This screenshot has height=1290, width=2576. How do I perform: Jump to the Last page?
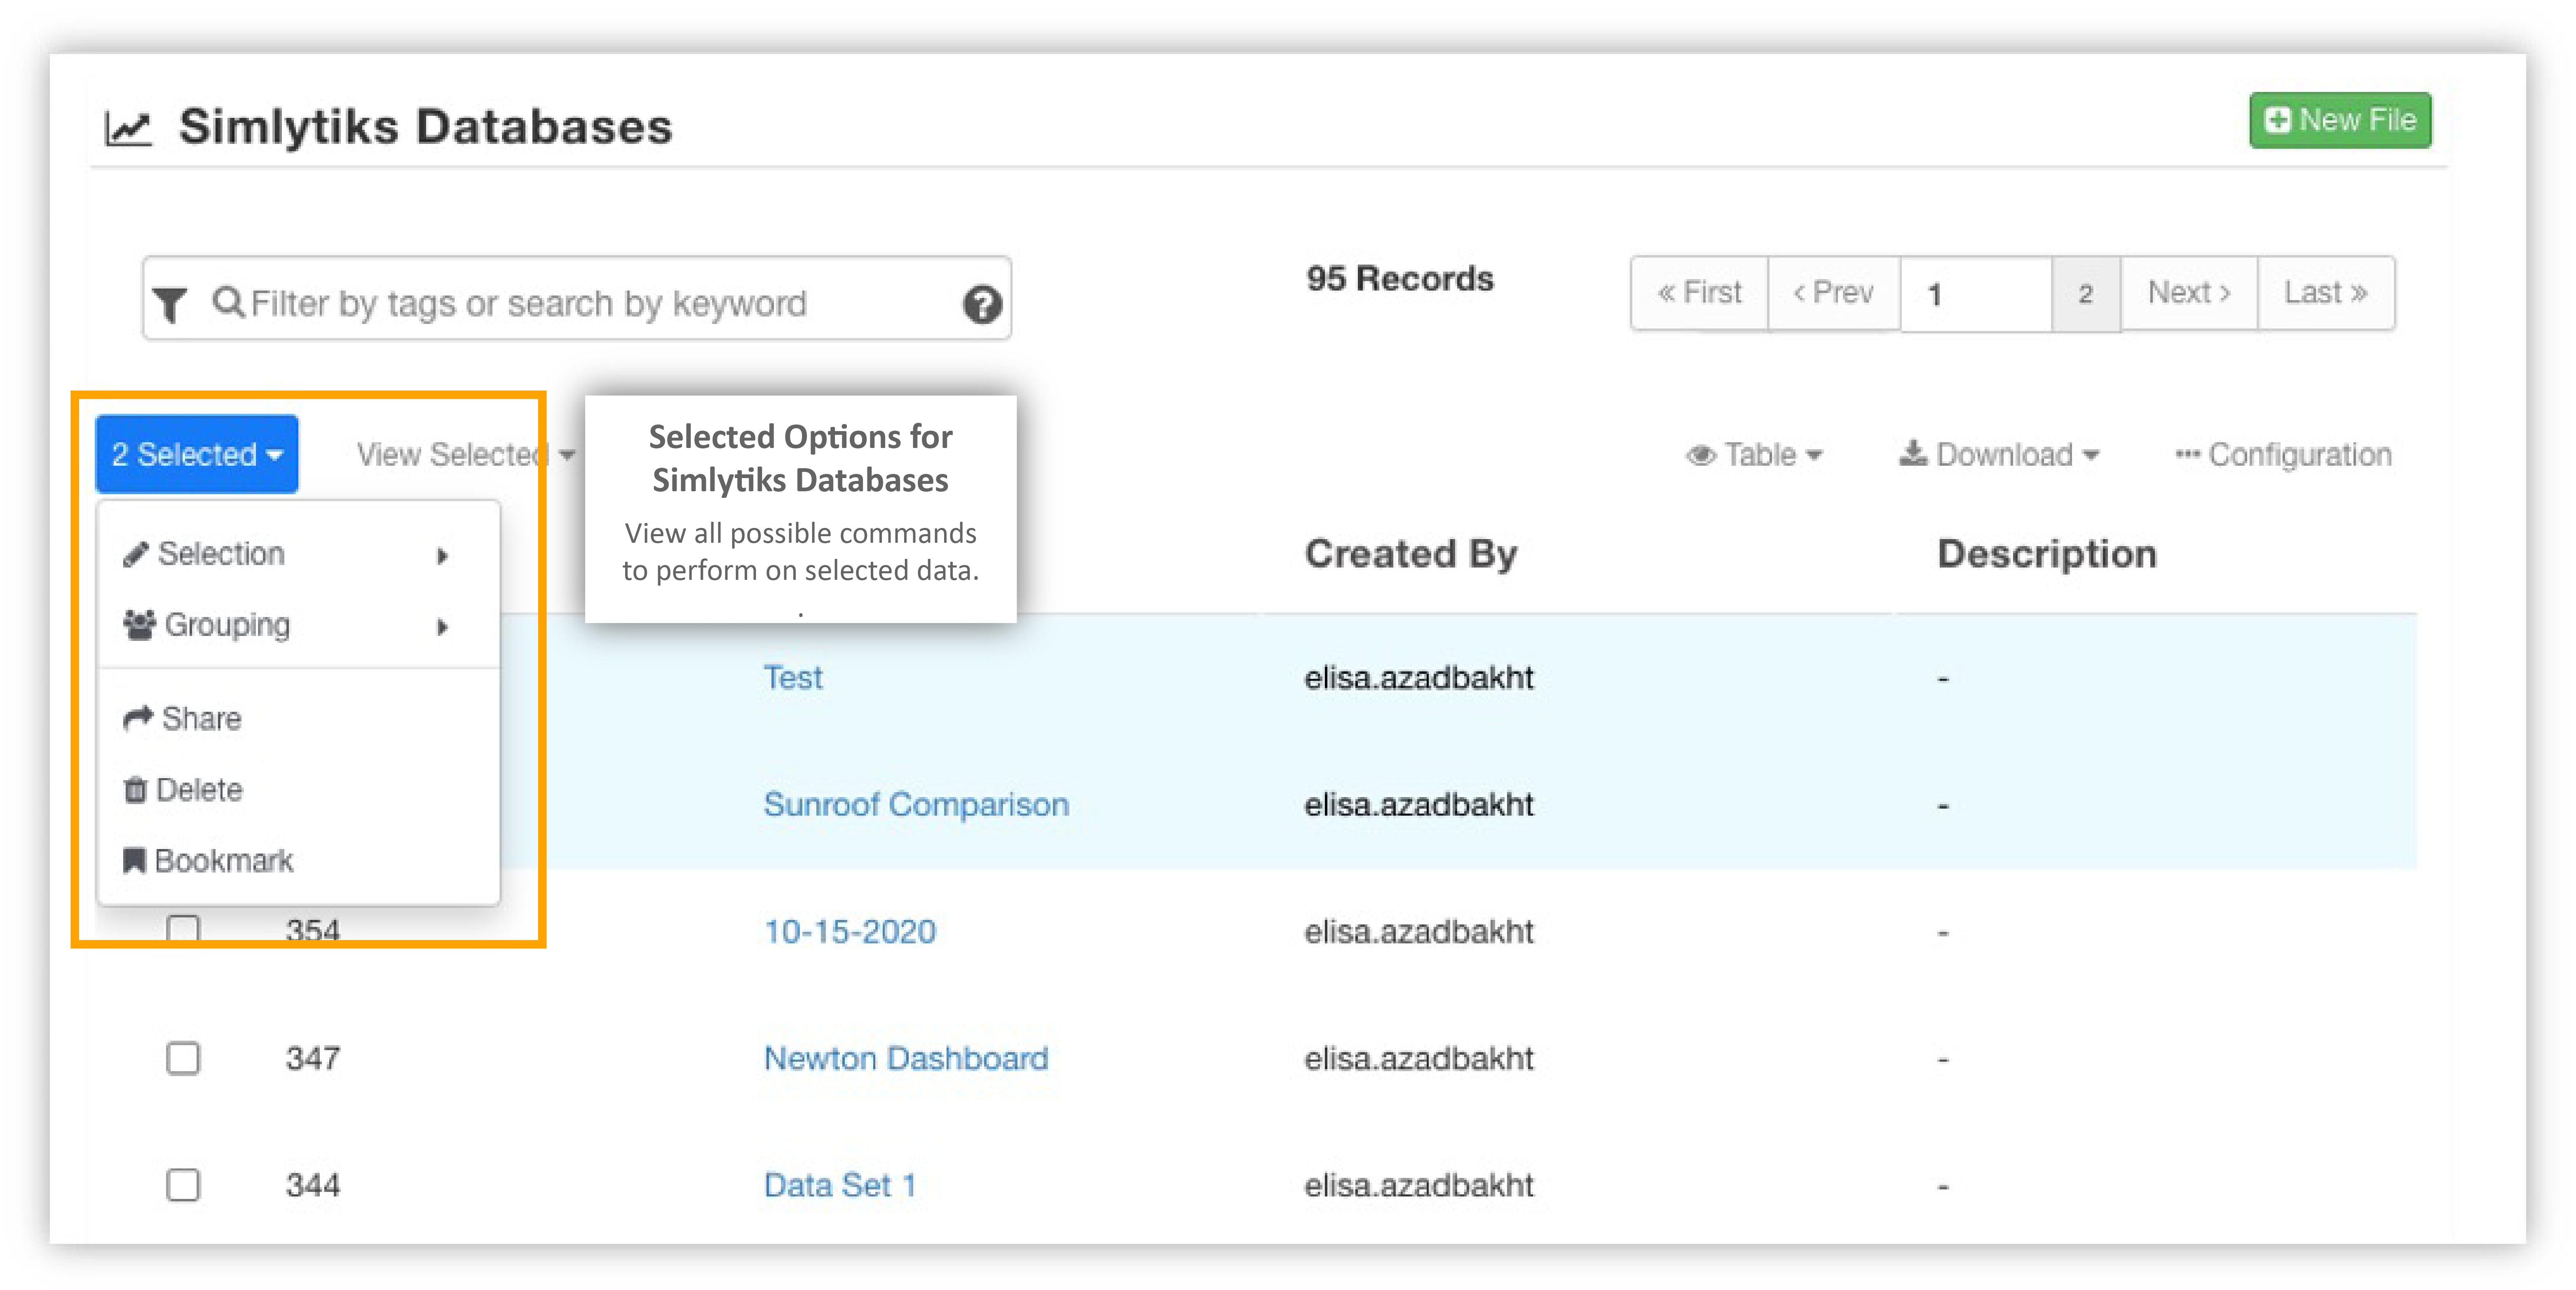tap(2326, 293)
